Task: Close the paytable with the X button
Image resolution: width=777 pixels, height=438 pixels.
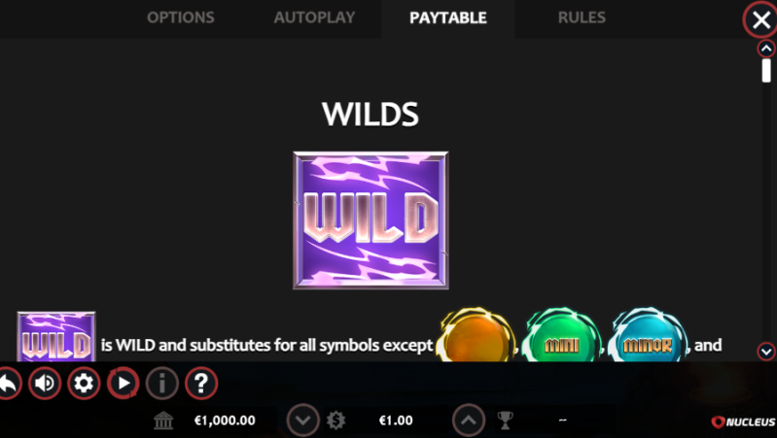Action: click(760, 19)
